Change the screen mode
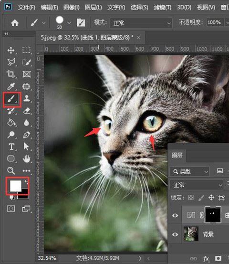Viewport: 229px width, 264px height. (26, 209)
